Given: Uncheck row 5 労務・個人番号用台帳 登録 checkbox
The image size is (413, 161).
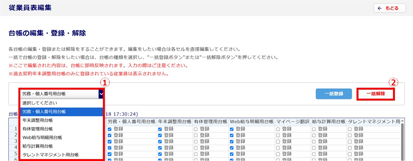Looking at the screenshot, I should tap(110, 154).
